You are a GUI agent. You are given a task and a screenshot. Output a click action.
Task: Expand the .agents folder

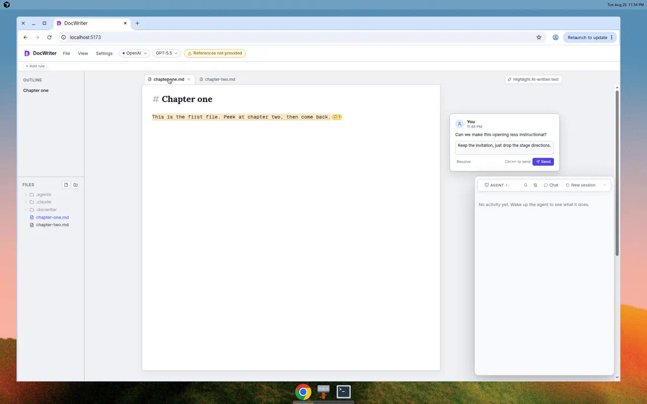tap(26, 194)
